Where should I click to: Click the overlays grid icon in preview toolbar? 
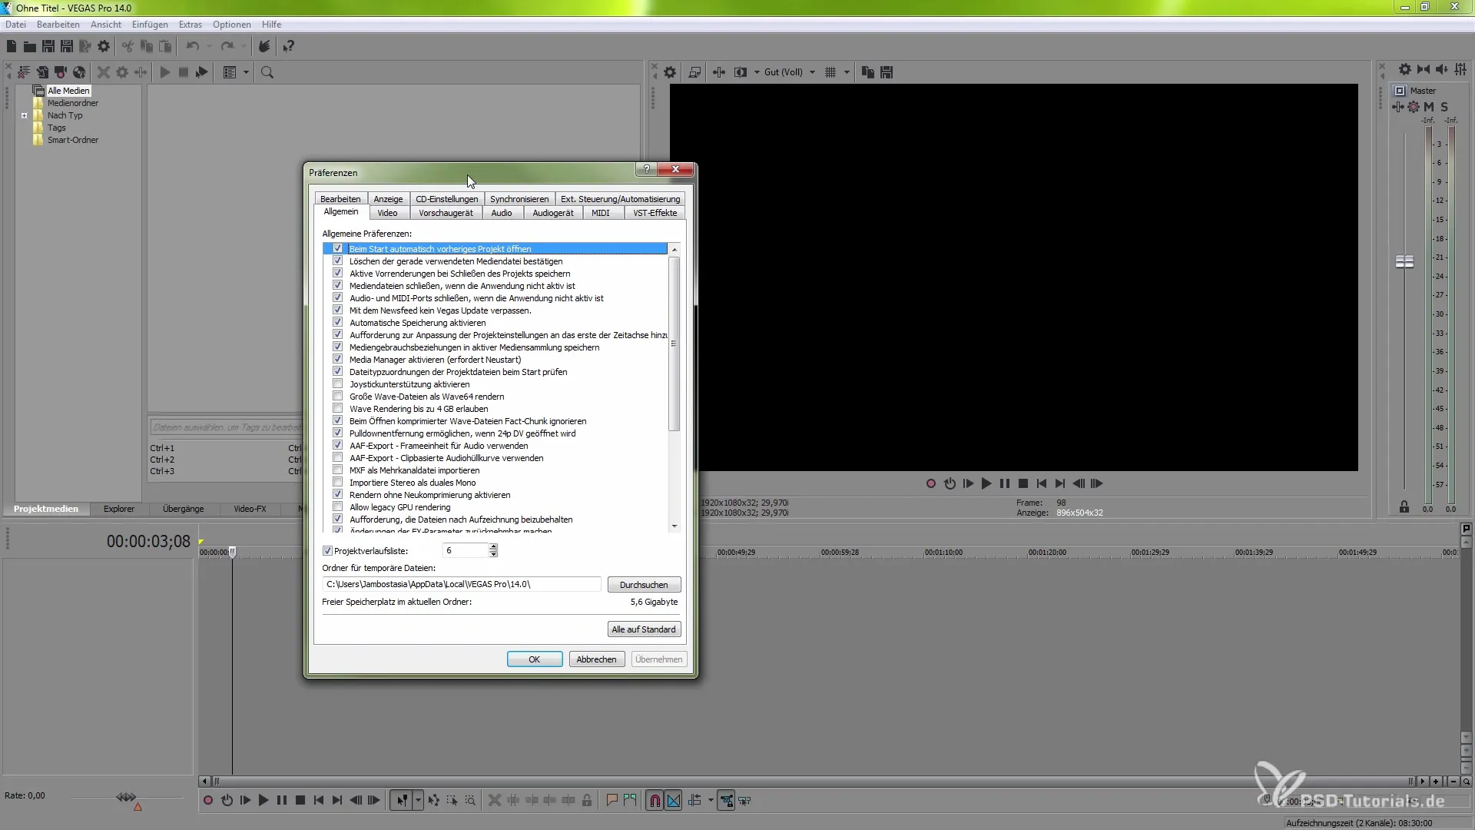[x=830, y=72]
